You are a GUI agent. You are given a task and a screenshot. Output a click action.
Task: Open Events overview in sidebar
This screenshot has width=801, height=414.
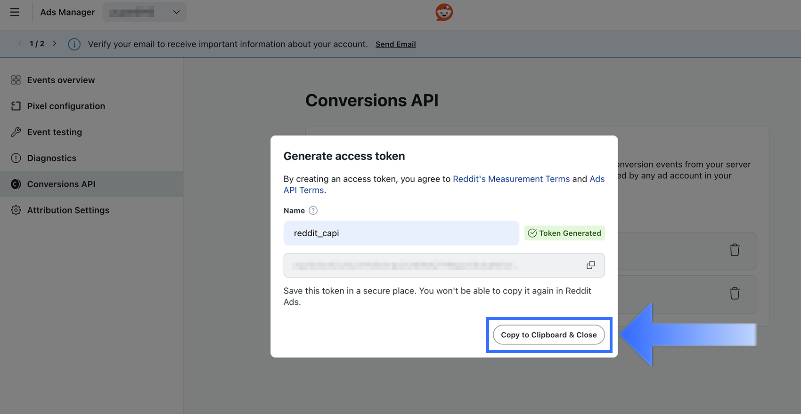(x=61, y=80)
